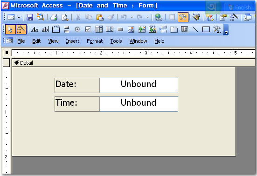Select the Detail section bar
The height and width of the screenshot is (176, 257).
click(133, 63)
